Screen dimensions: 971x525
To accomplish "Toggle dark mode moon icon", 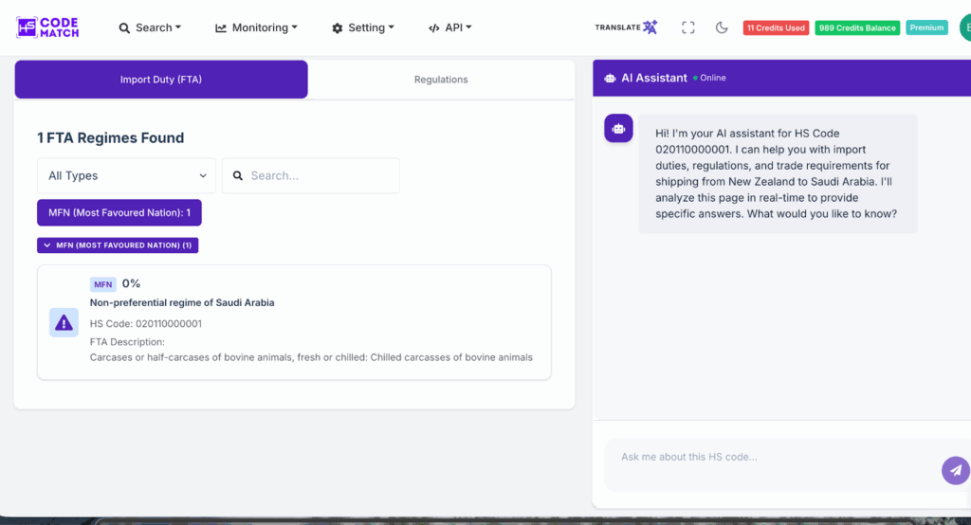I will 722,27.
